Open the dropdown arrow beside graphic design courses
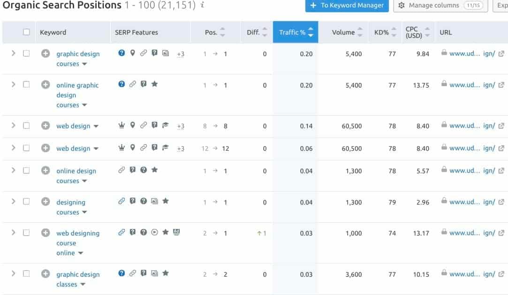 click(85, 64)
